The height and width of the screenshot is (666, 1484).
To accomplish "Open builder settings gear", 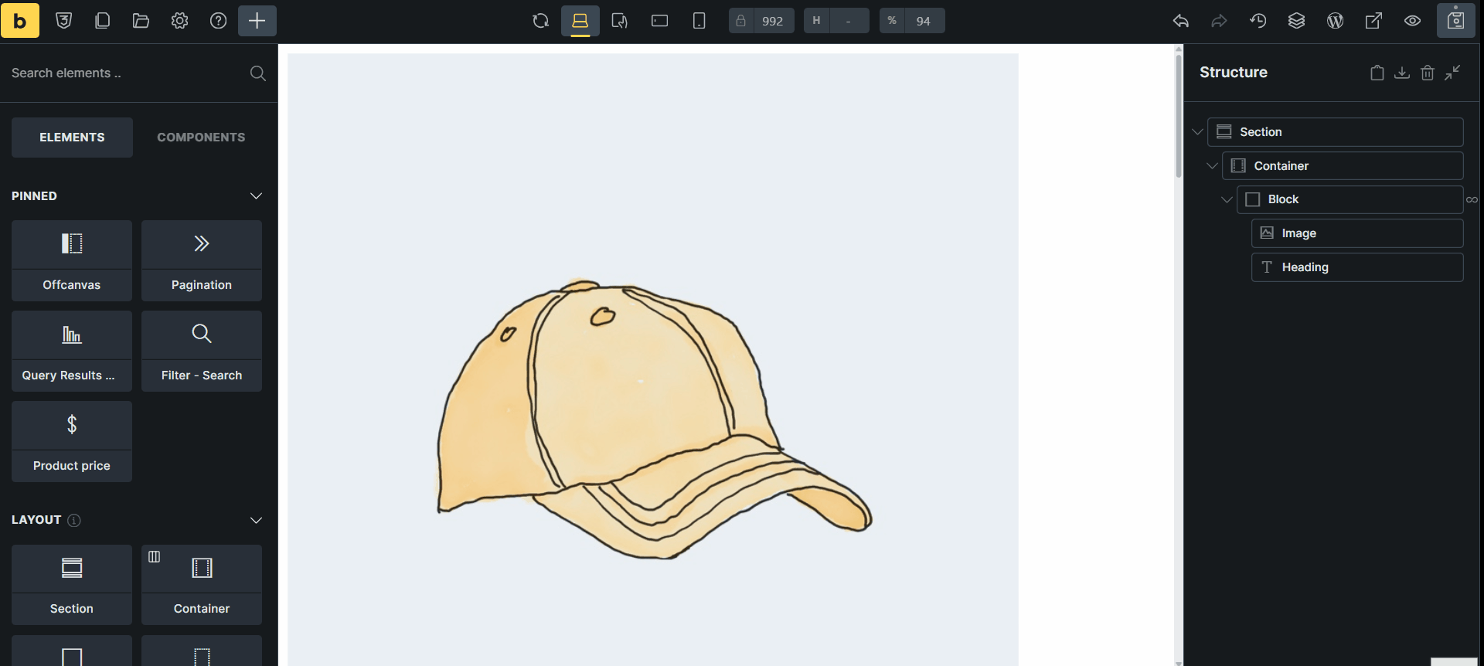I will 180,21.
